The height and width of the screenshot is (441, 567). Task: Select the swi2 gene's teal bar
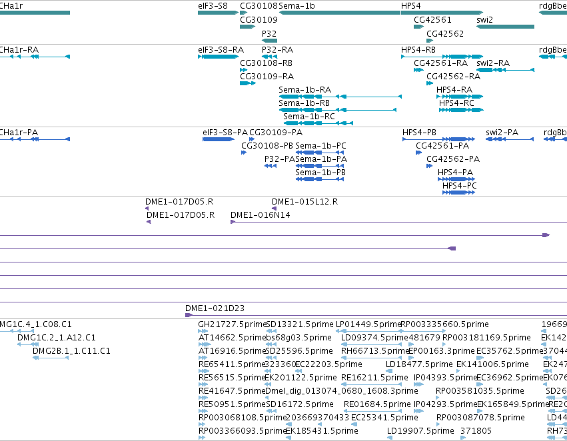(x=505, y=27)
